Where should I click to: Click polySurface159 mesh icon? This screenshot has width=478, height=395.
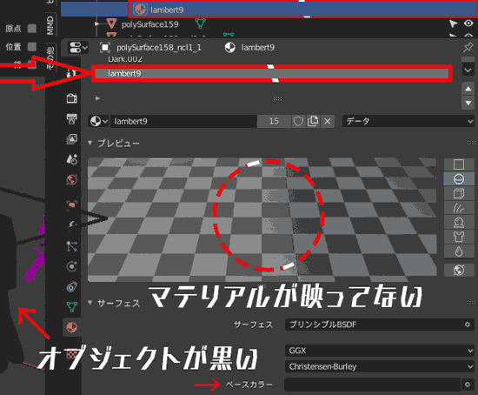[x=111, y=23]
